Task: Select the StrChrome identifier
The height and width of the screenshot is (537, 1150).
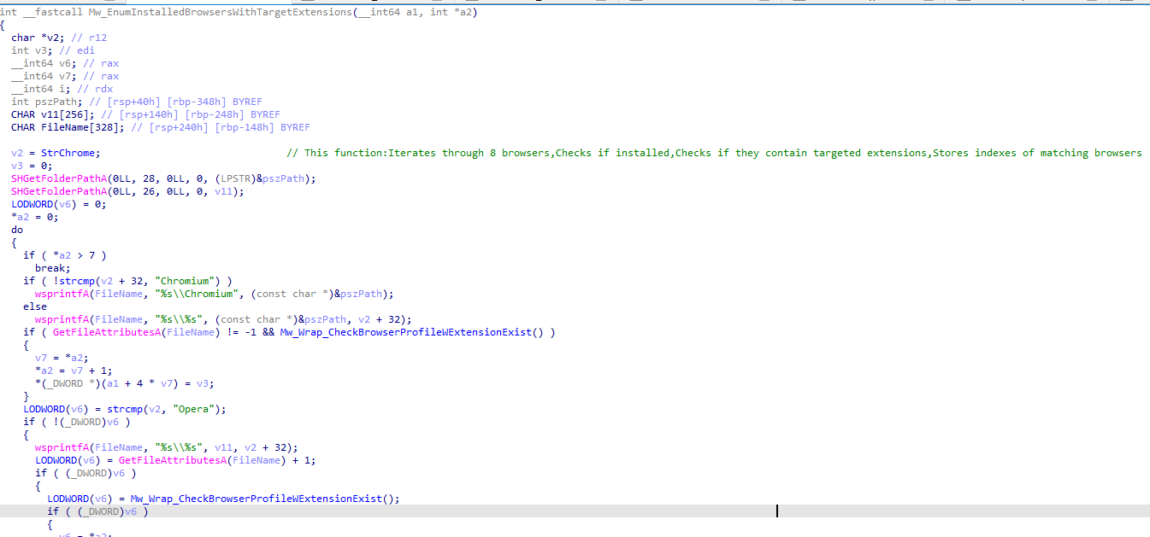Action: (x=70, y=153)
